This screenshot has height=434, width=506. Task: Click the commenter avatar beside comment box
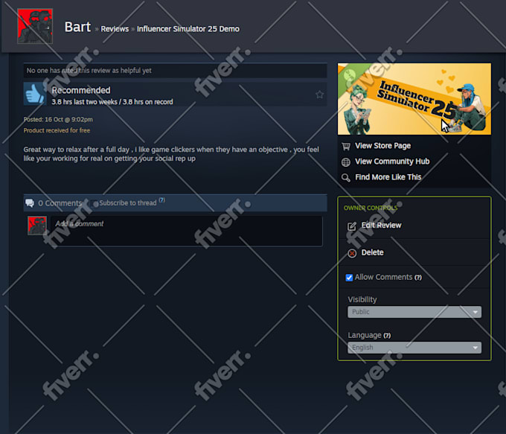(x=37, y=226)
